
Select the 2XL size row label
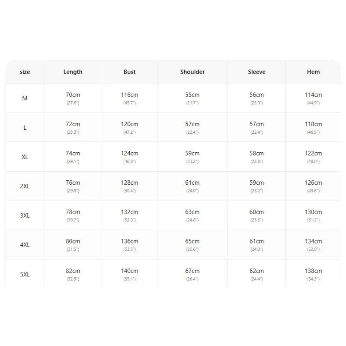[x=25, y=186]
